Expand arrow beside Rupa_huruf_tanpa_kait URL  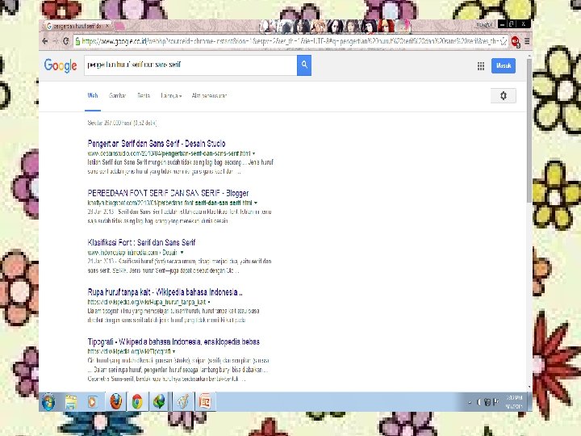209,302
